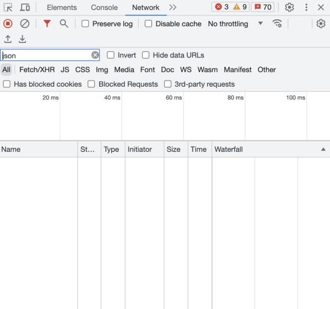Expand more DevTools tabs chevron
This screenshot has height=309, width=330.
click(x=172, y=8)
